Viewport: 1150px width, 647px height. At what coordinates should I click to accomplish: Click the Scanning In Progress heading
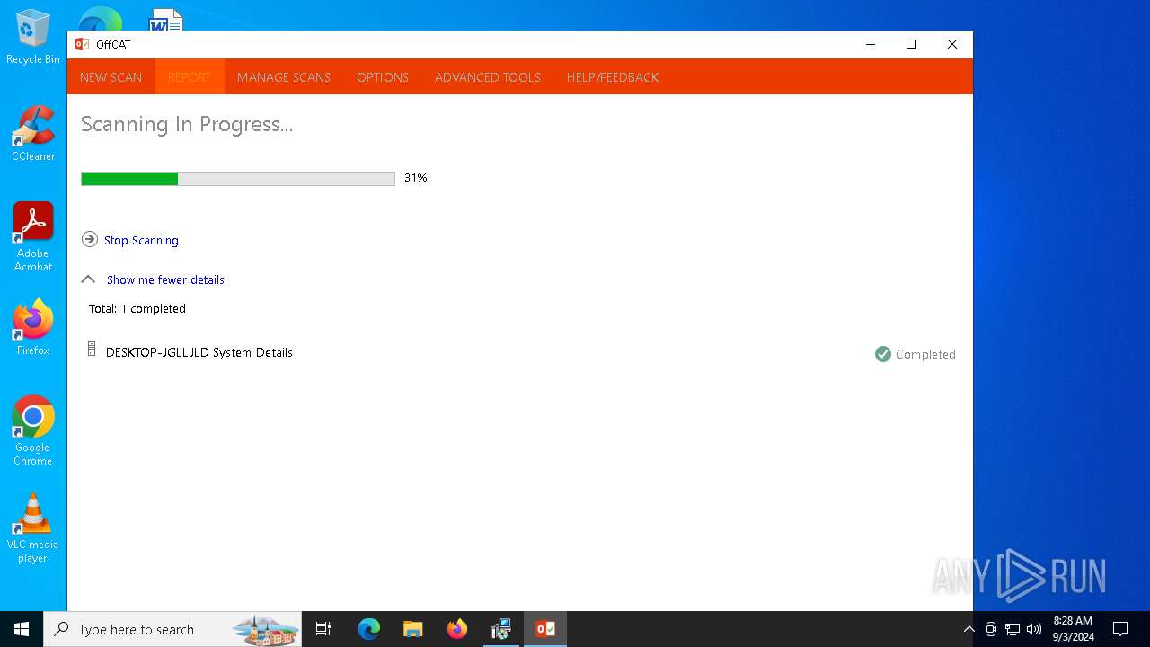tap(187, 124)
